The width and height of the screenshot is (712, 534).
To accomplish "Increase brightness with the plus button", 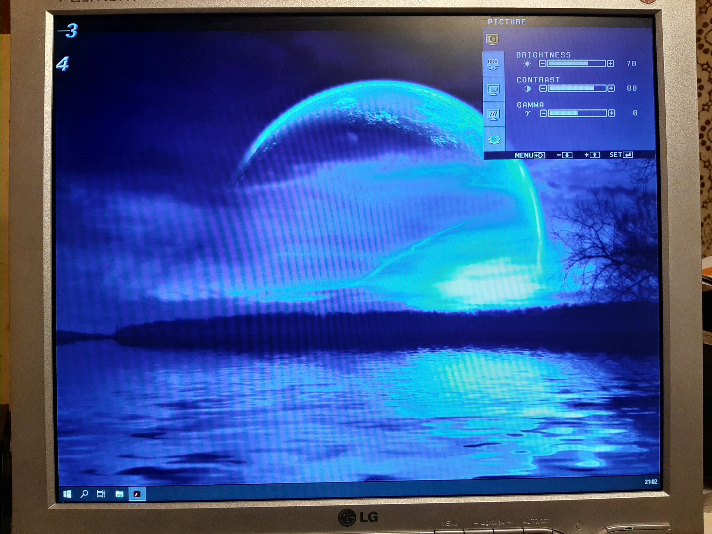I will click(610, 64).
